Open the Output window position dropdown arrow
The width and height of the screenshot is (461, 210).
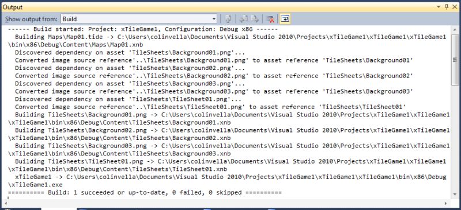(x=439, y=6)
